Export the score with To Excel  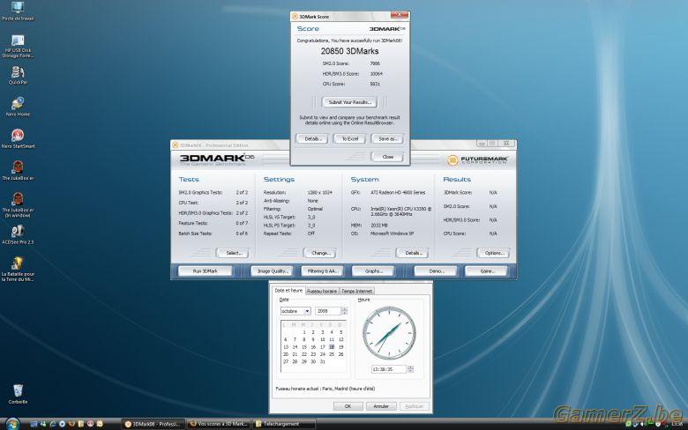349,139
